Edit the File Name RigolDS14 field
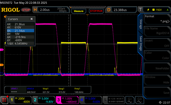Viewport: 171px width, 105px height. click(157, 31)
